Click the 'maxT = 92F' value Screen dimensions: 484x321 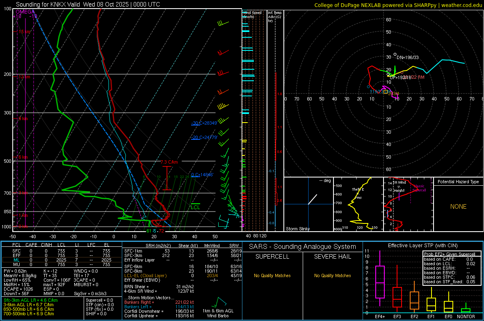(55, 285)
